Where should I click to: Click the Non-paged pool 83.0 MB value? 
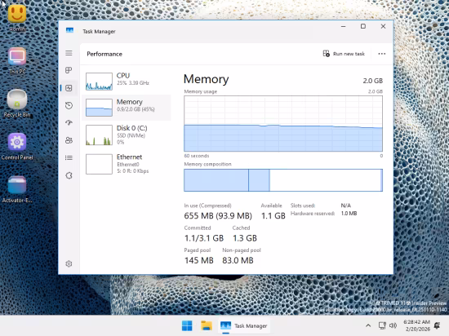tap(238, 260)
